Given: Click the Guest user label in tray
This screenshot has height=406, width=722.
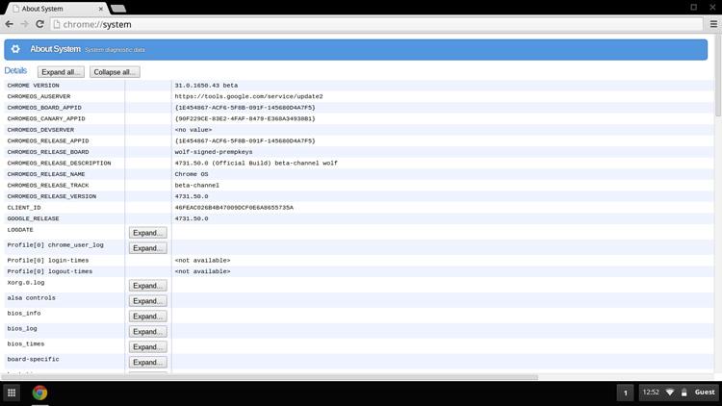Looking at the screenshot, I should click(x=705, y=393).
